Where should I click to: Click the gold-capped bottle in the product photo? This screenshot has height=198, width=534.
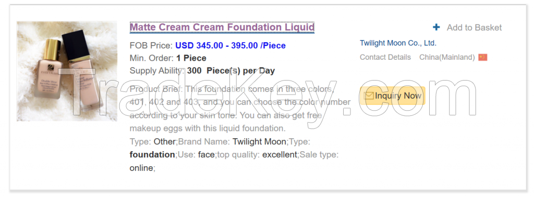(48, 70)
